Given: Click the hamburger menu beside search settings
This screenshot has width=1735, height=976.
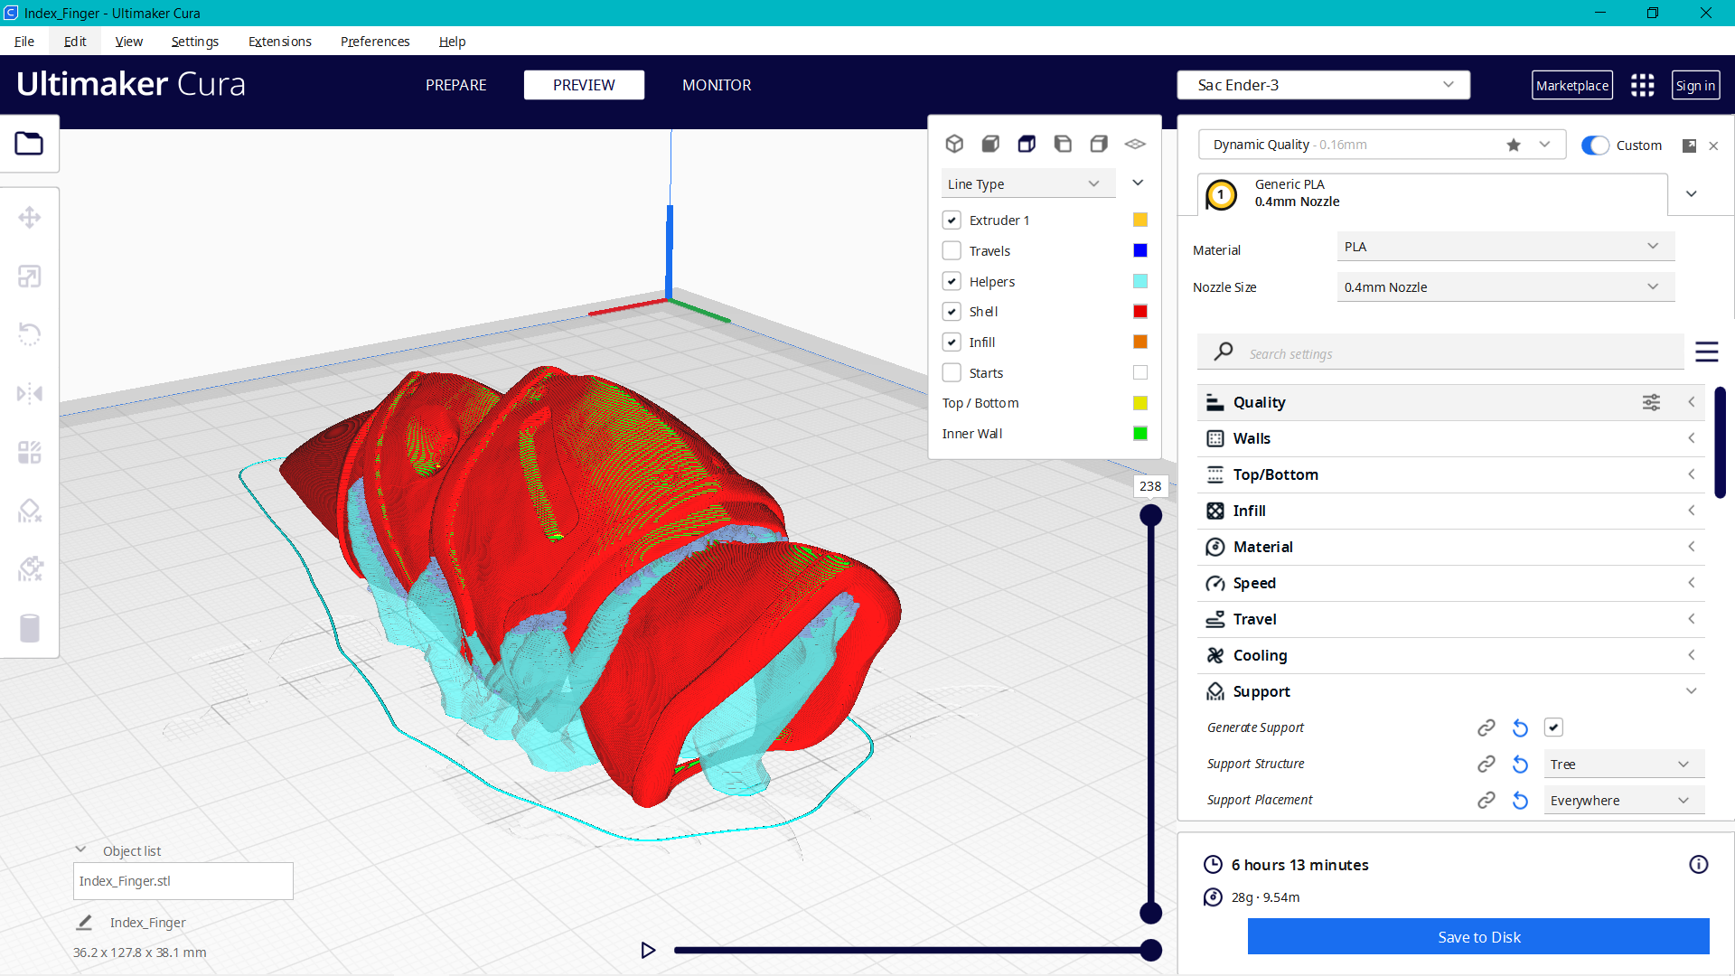Looking at the screenshot, I should pyautogui.click(x=1707, y=352).
